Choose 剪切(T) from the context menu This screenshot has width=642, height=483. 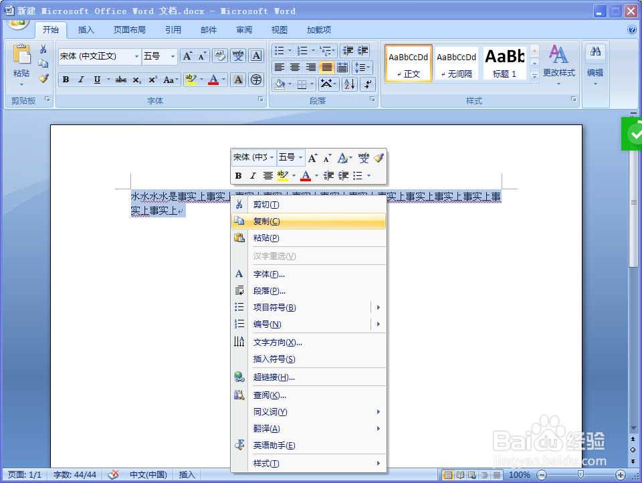click(x=309, y=205)
